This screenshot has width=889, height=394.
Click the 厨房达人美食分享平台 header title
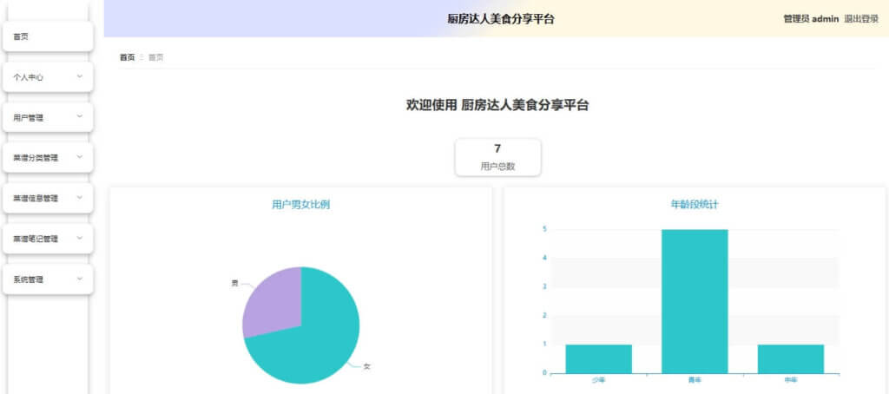500,19
